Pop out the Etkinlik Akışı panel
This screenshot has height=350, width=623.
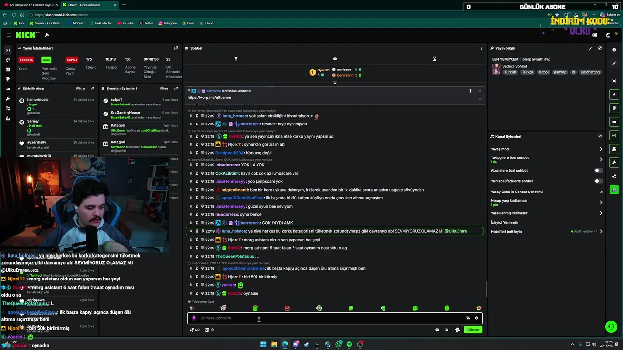tap(92, 88)
